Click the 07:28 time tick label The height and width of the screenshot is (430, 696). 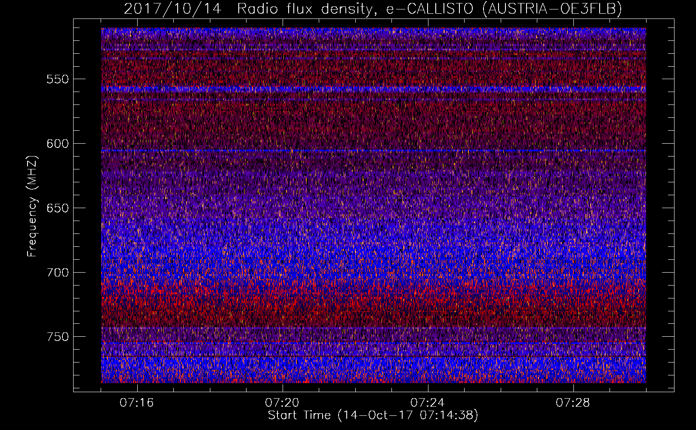(573, 403)
